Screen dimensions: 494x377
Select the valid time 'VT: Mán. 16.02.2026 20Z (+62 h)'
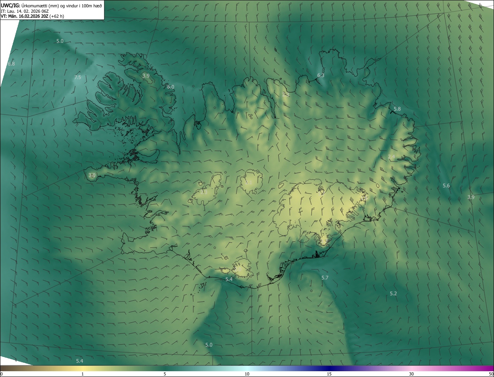coord(32,16)
